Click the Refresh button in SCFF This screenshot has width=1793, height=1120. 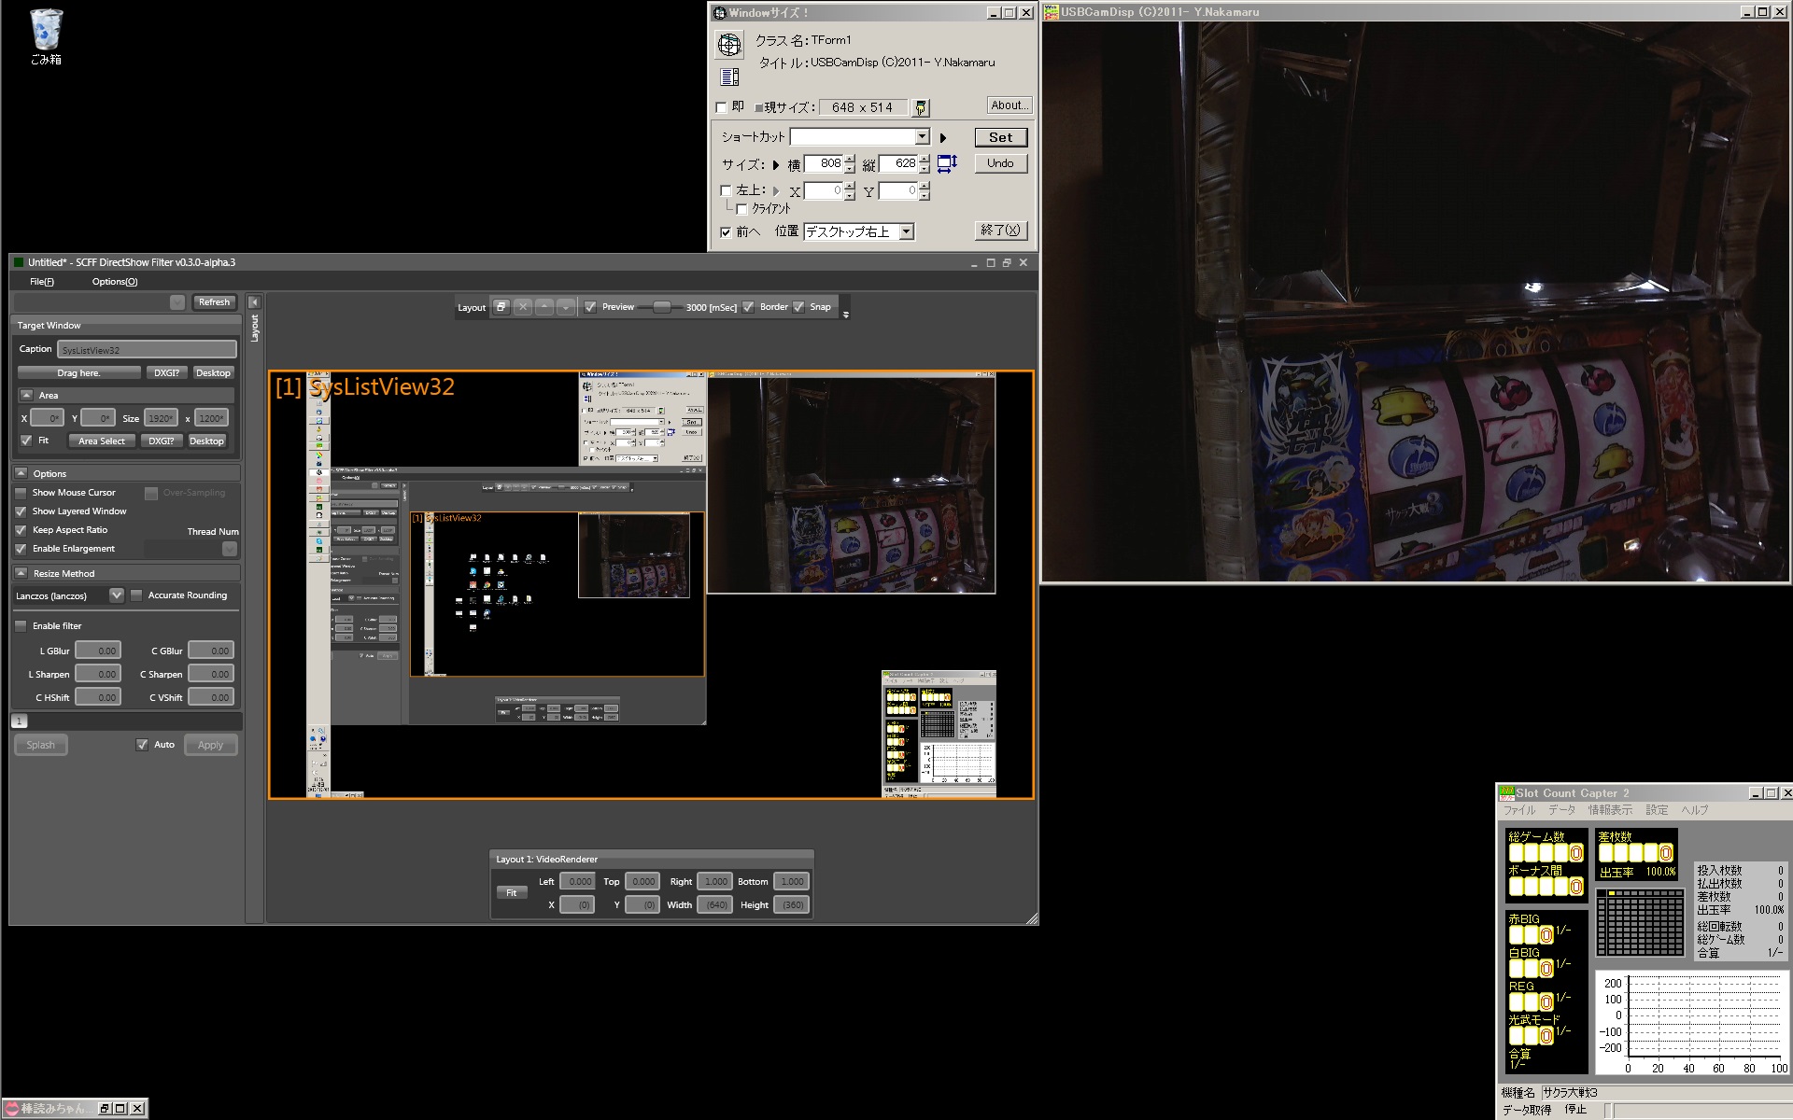[214, 302]
